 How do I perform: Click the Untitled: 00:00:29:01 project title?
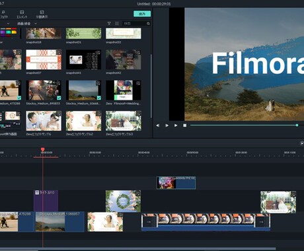point(154,4)
